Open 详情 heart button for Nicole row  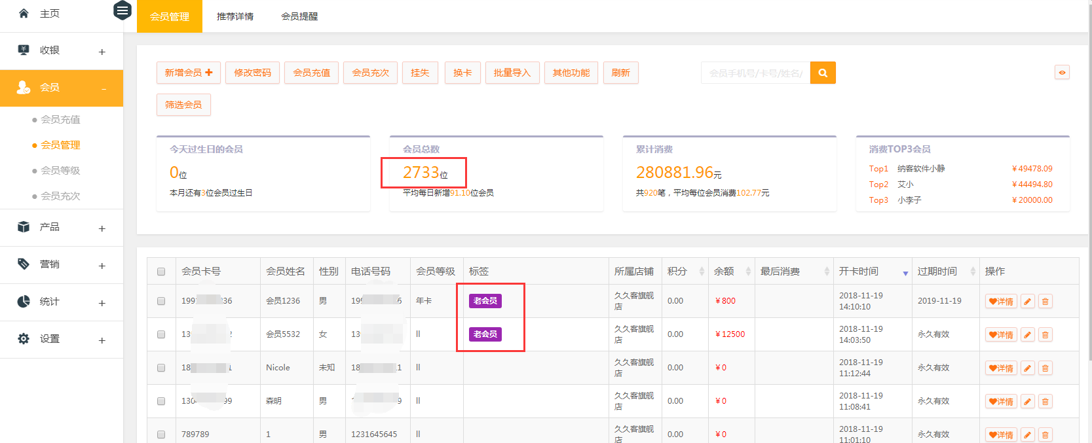click(1001, 368)
